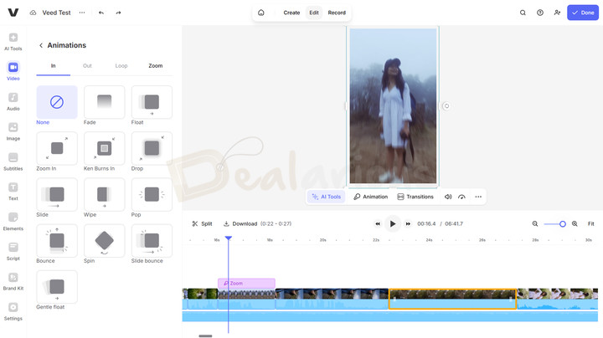
Task: Mute the clip with speaker icon
Action: click(448, 197)
